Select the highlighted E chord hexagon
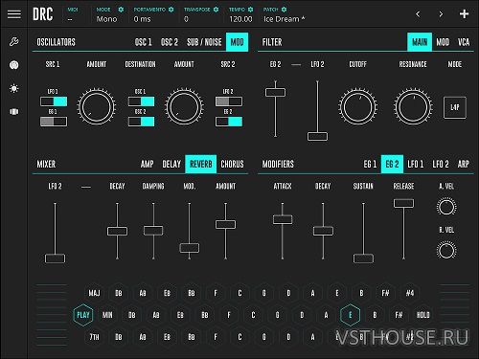 coord(350,315)
